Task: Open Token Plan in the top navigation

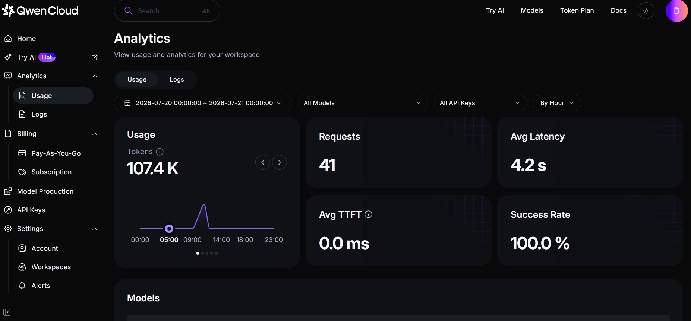Action: coord(577,10)
